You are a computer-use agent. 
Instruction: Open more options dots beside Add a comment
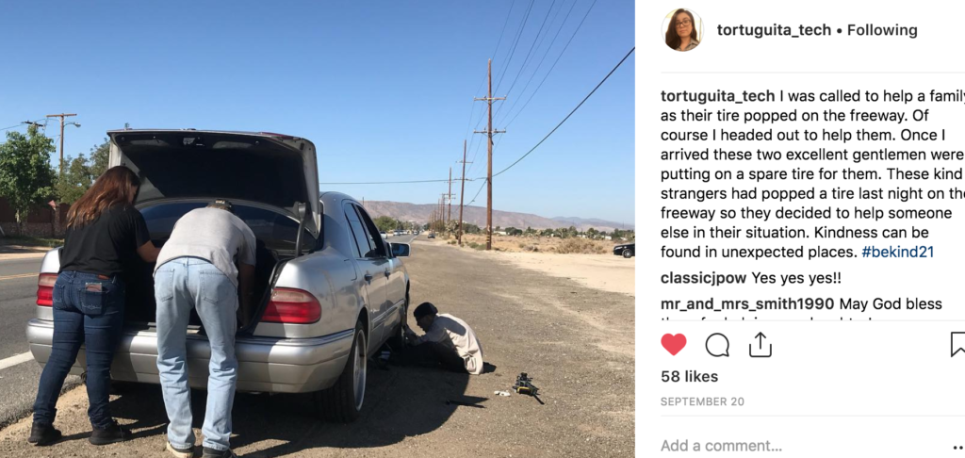click(x=957, y=447)
